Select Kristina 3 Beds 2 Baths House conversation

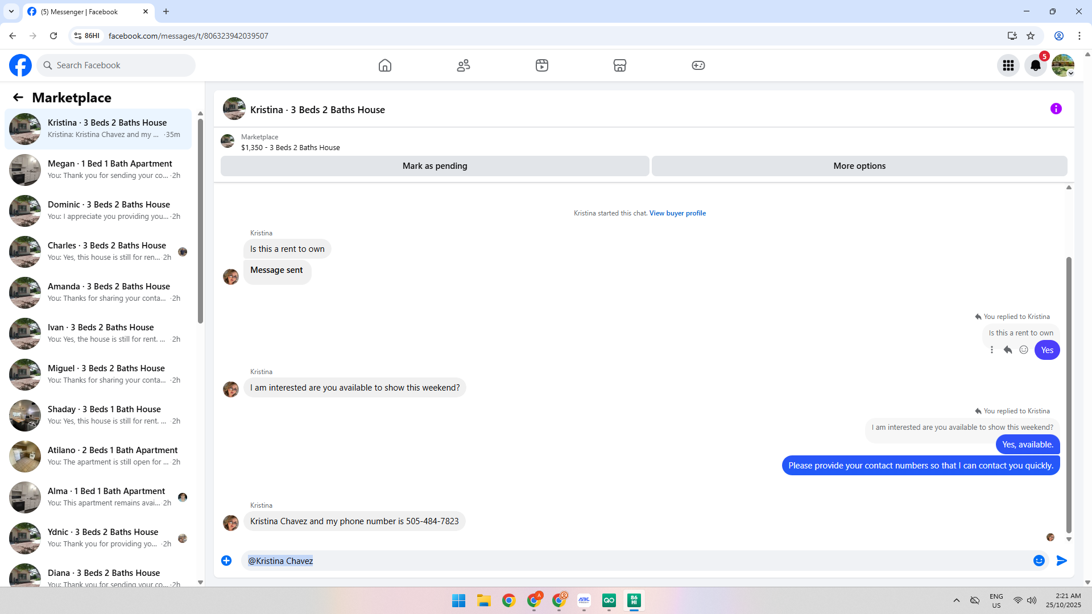coord(98,128)
